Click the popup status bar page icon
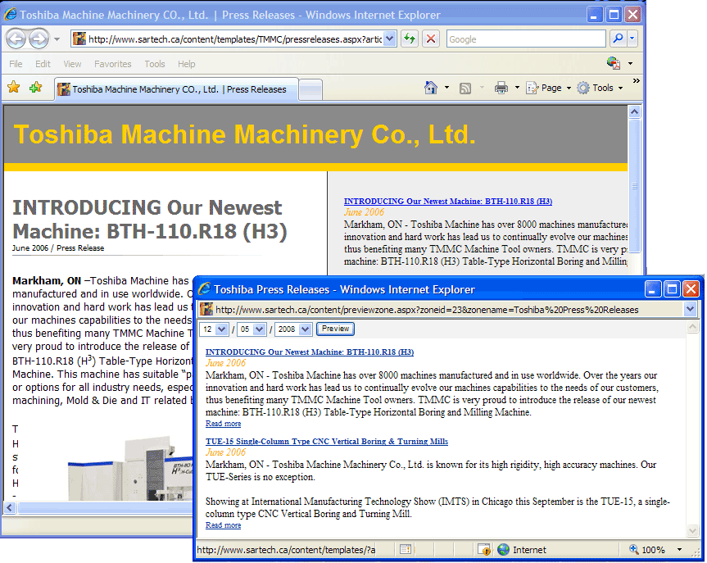This screenshot has height=563, width=707. coord(406,549)
